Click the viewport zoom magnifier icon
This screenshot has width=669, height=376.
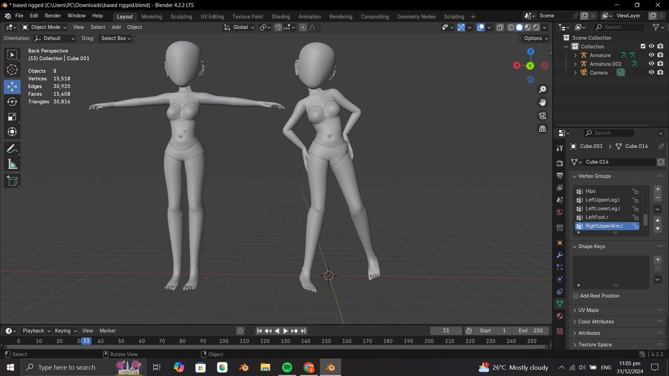542,90
